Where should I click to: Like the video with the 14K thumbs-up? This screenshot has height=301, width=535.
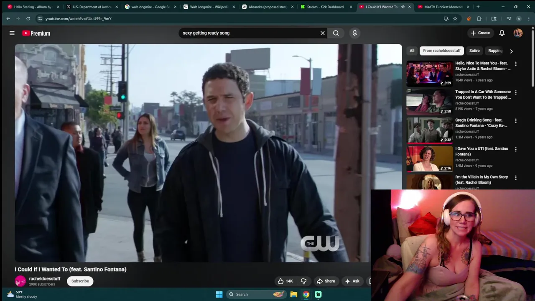(285, 281)
